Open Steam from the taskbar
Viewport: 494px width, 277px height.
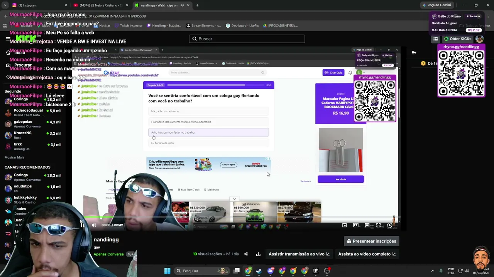tap(259, 271)
